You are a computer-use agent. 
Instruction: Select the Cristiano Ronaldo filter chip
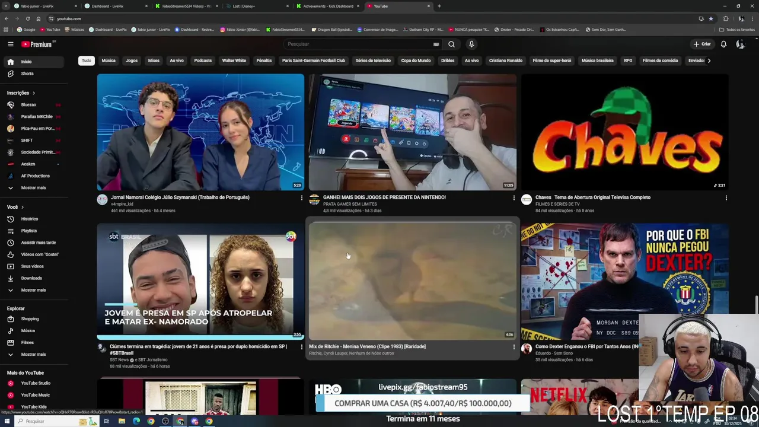click(506, 60)
